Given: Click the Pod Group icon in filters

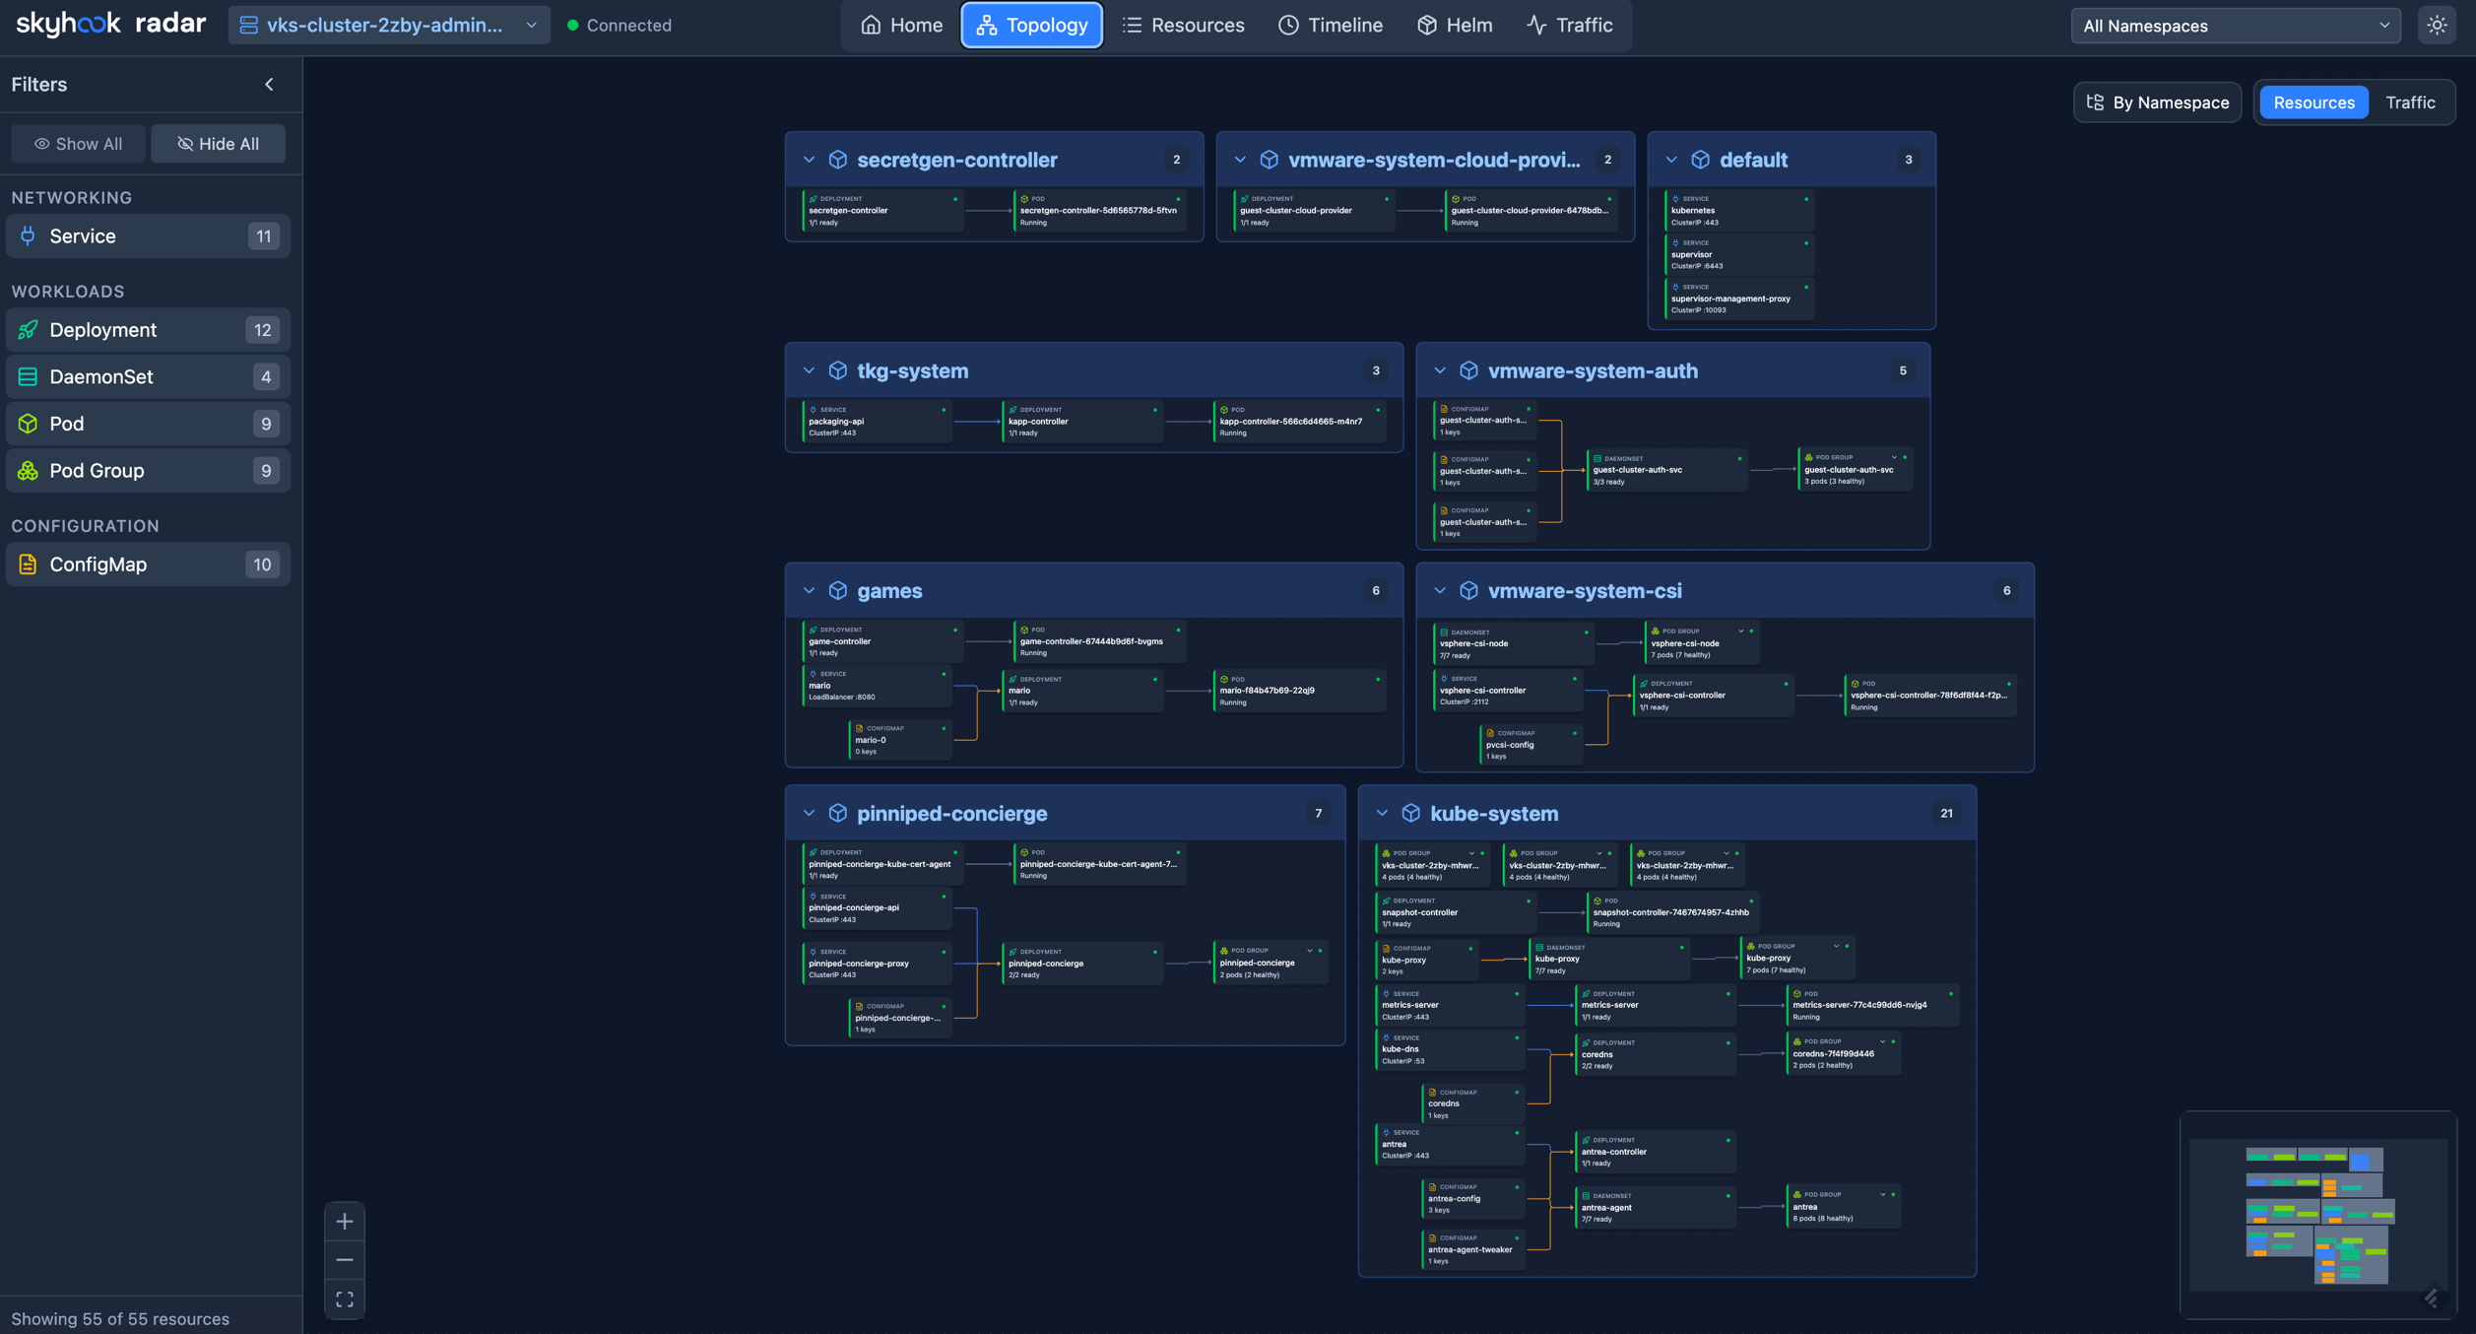Looking at the screenshot, I should 28,471.
